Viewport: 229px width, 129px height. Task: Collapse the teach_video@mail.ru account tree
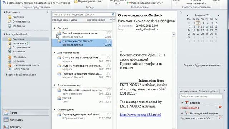pyautogui.click(x=4, y=34)
